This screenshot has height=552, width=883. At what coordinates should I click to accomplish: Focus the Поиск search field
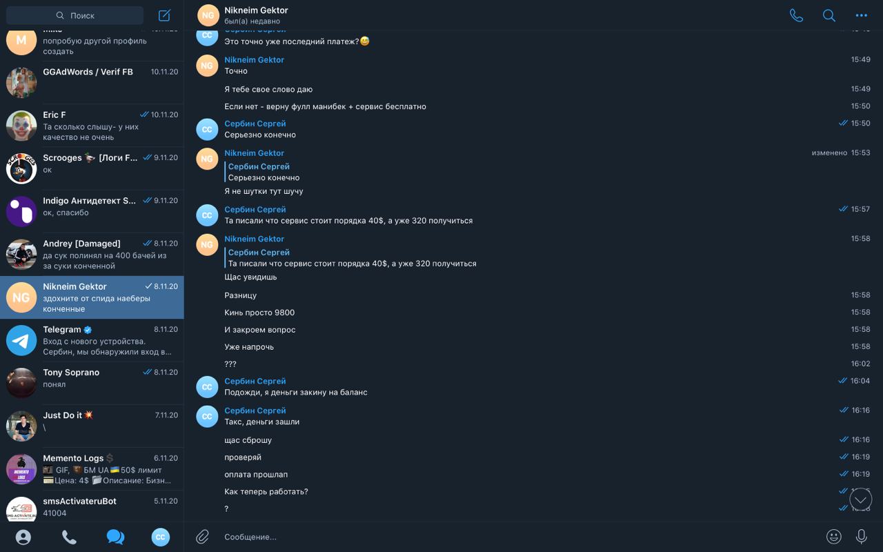tap(75, 15)
